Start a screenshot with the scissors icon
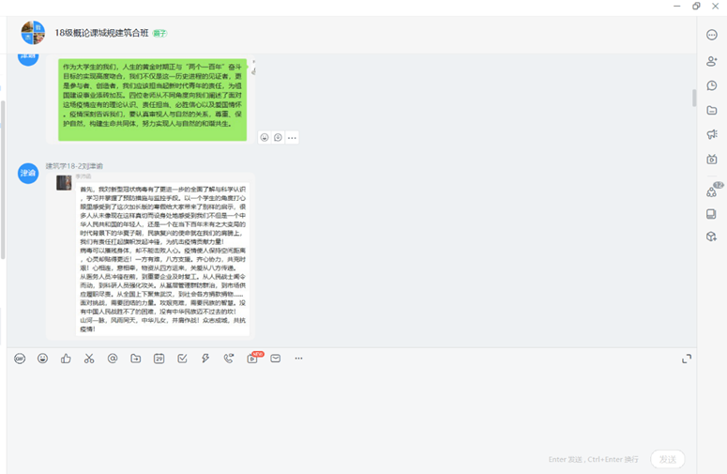Image resolution: width=727 pixels, height=474 pixels. pos(89,359)
